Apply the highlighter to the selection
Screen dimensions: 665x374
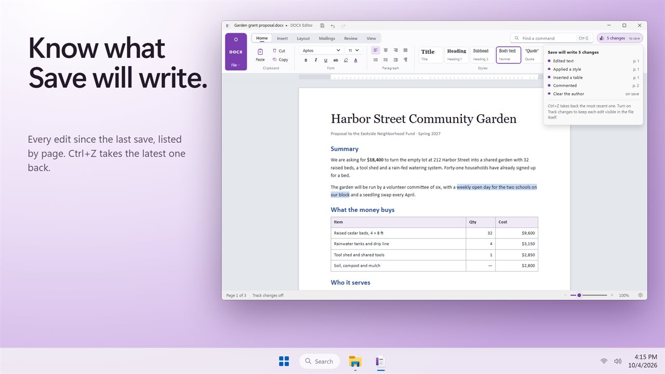tap(346, 60)
